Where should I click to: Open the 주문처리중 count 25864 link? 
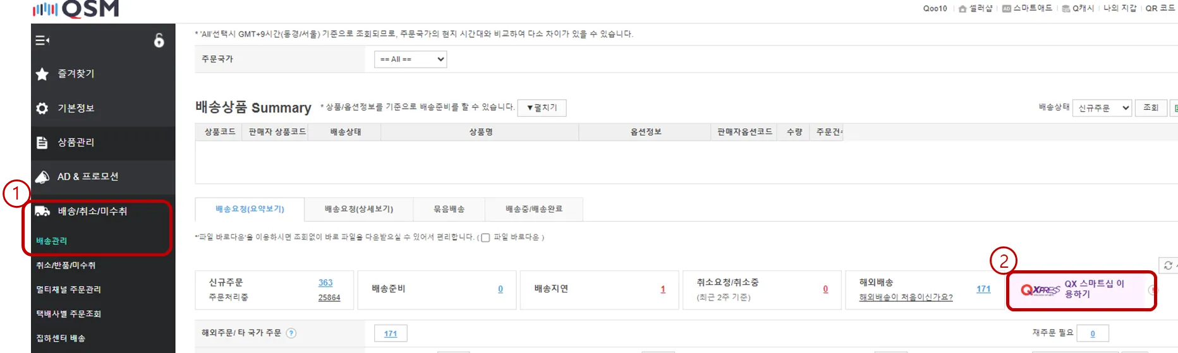329,297
